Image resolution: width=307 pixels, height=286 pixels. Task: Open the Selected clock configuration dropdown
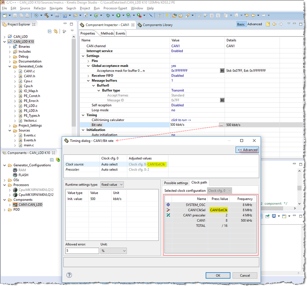219,190
